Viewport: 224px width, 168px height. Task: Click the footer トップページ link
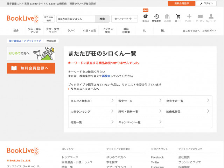pos(70,157)
